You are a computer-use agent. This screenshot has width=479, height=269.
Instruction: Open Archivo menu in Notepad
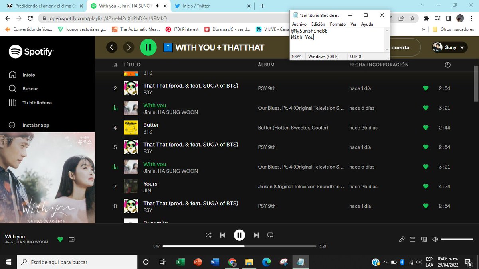pos(299,24)
